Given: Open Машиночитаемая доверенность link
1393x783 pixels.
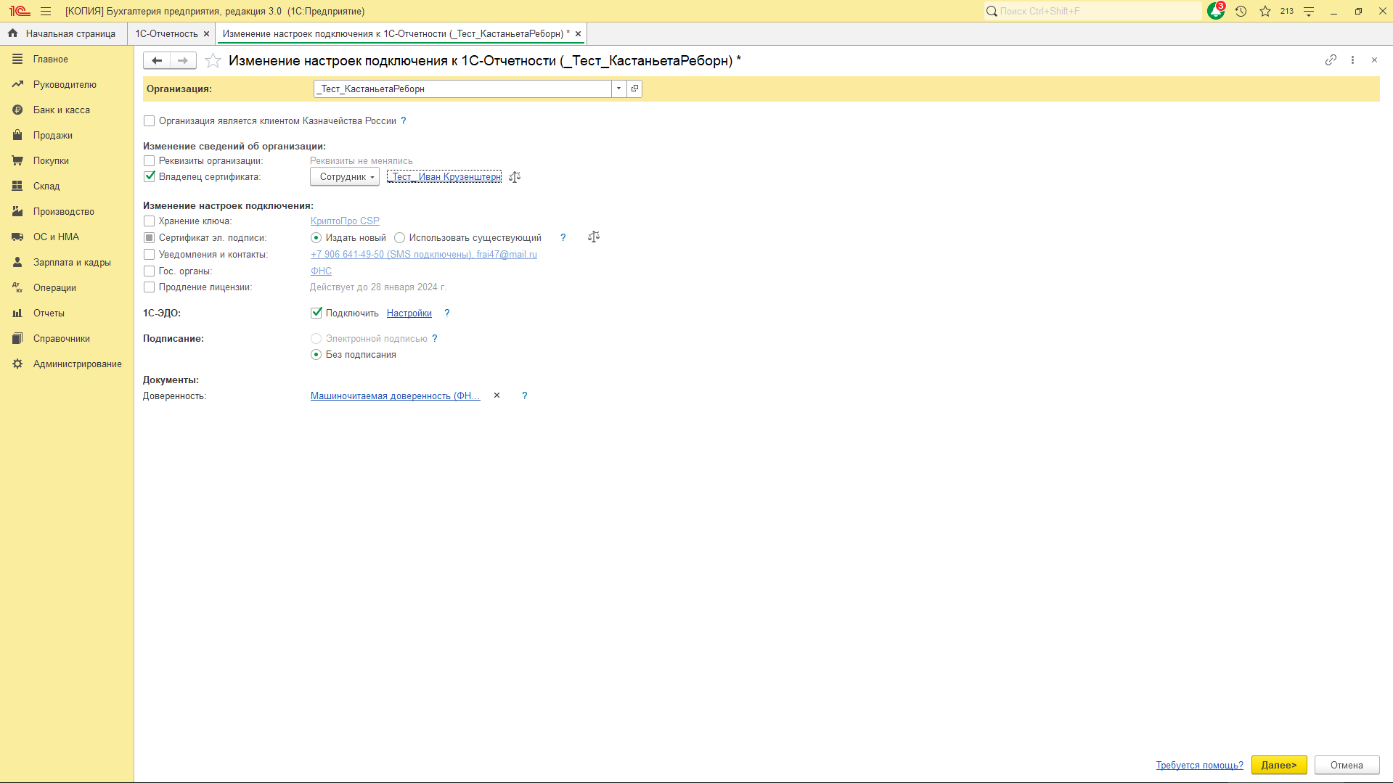Looking at the screenshot, I should 395,395.
